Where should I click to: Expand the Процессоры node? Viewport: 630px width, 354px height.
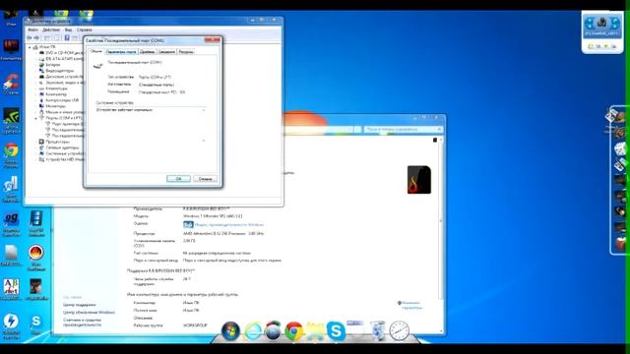[x=35, y=142]
